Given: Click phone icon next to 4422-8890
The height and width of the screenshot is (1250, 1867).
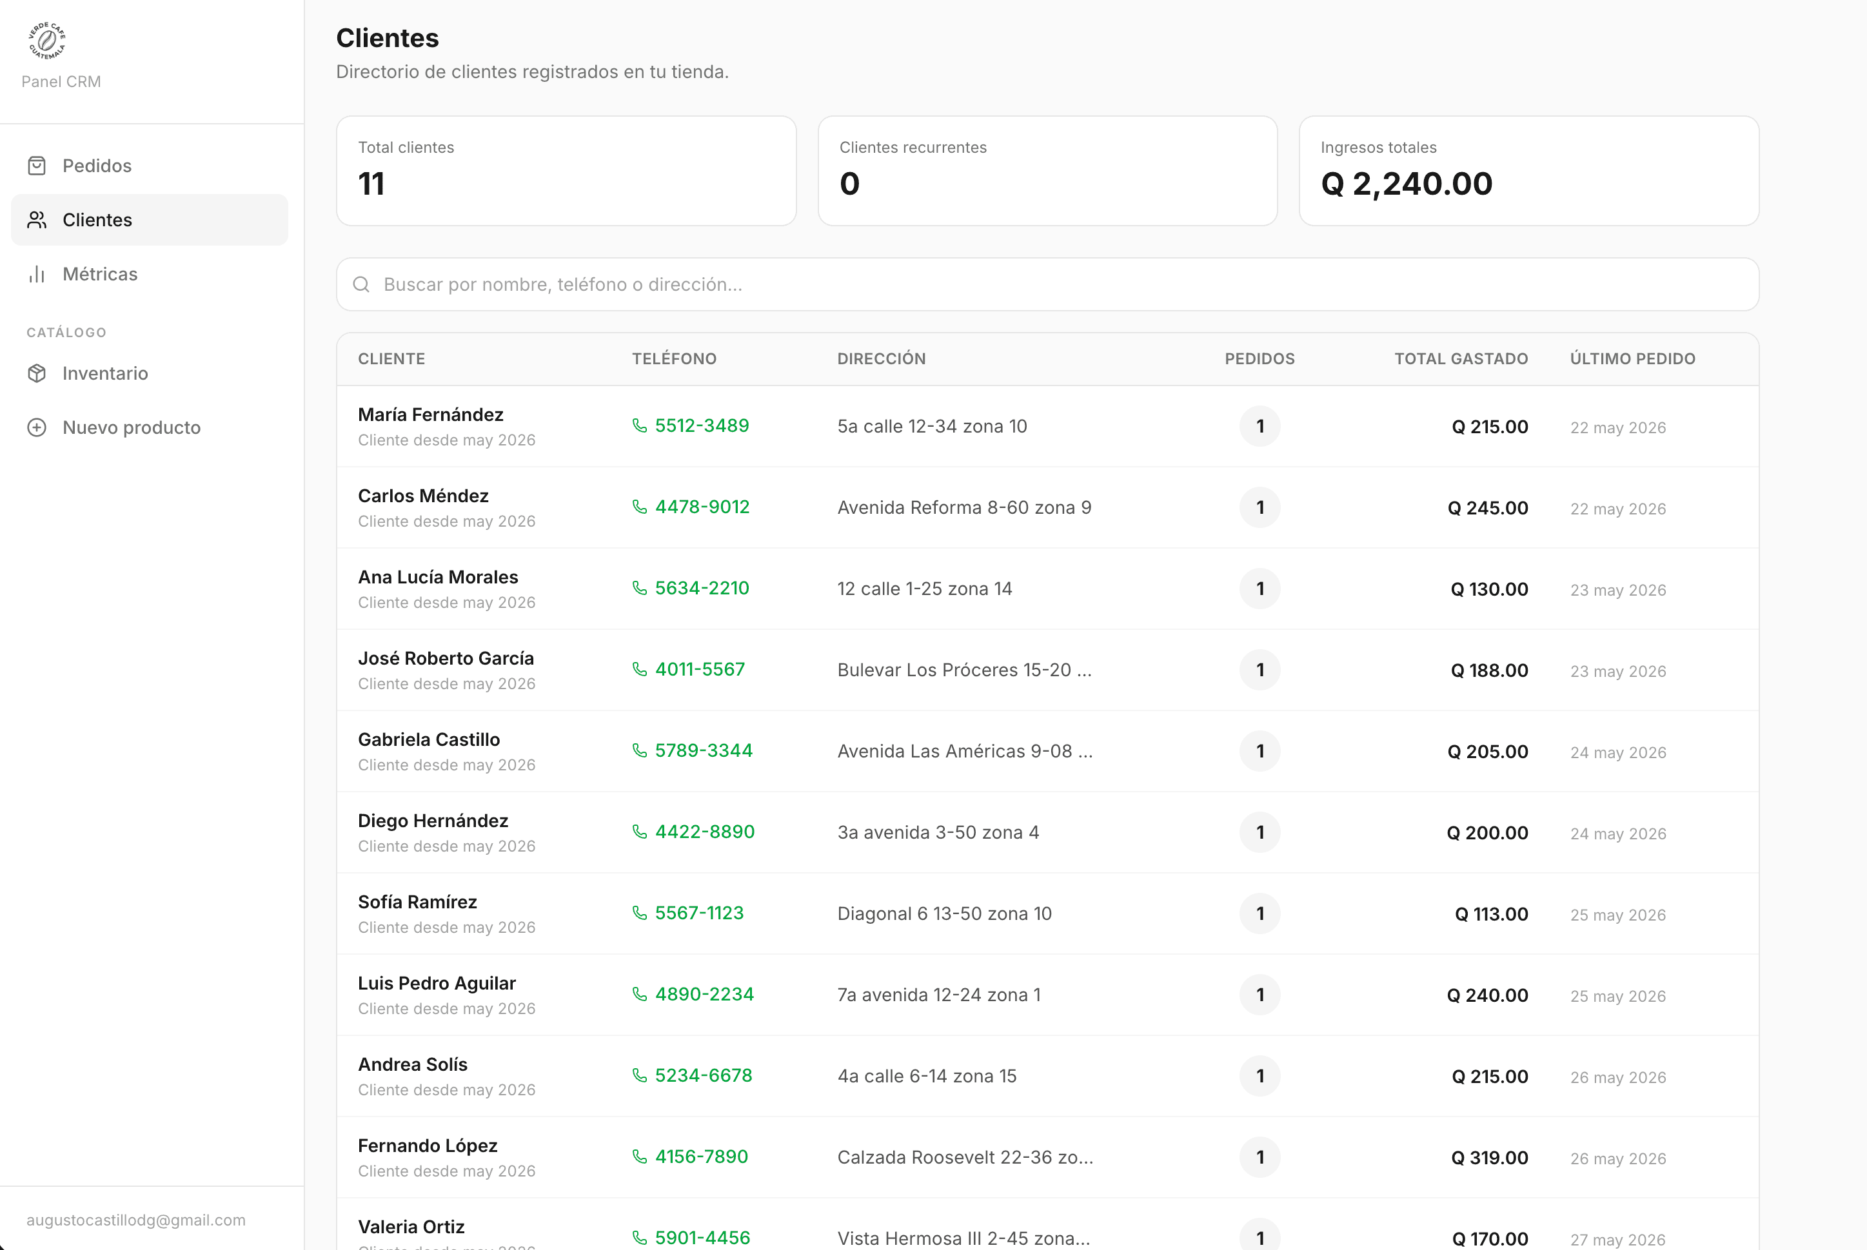Looking at the screenshot, I should click(x=640, y=832).
